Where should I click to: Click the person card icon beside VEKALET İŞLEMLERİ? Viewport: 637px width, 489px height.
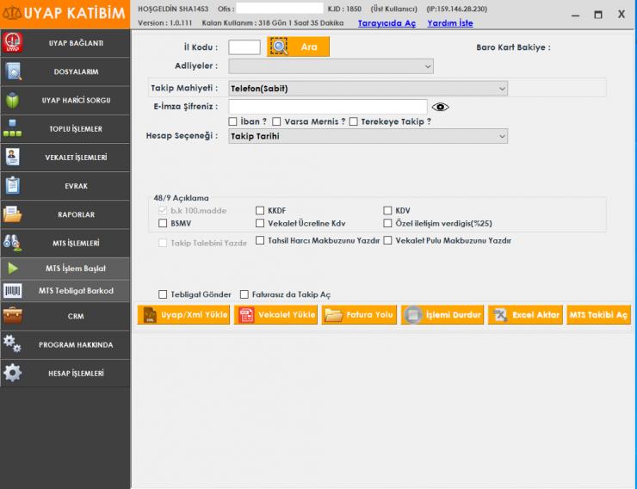[x=13, y=158]
